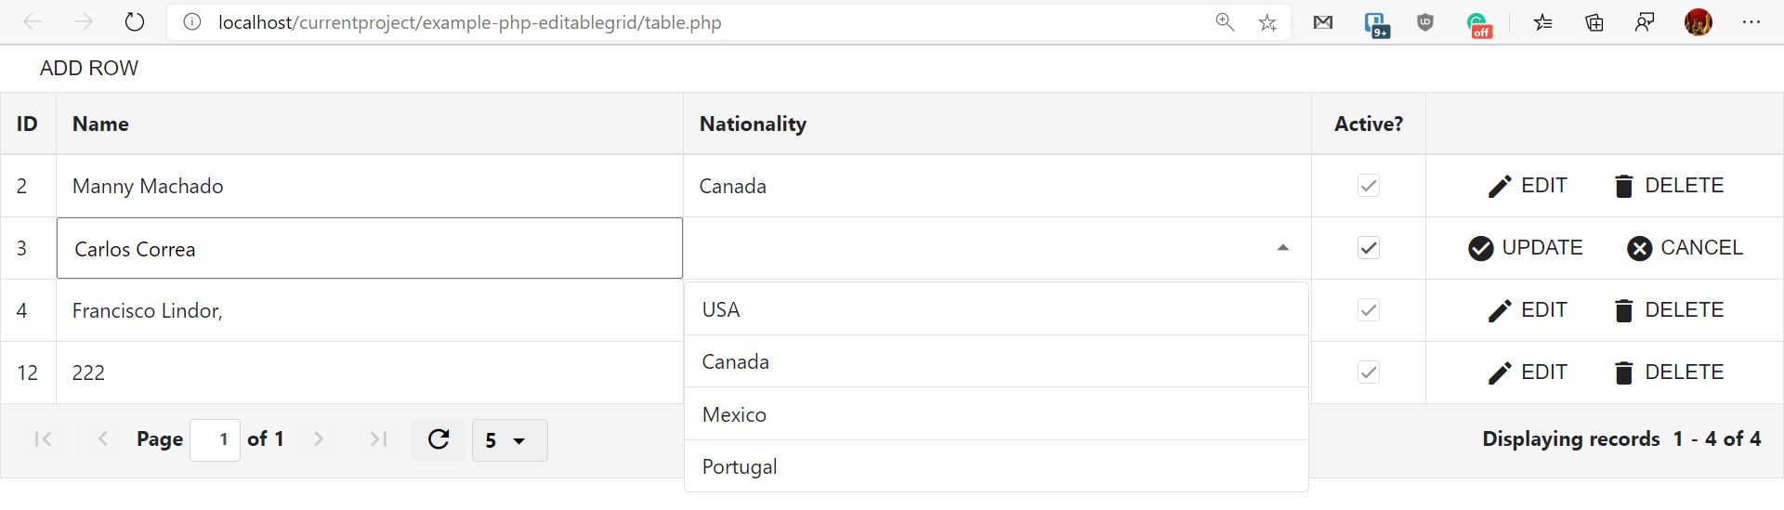Toggle the Active checkbox for Manny Machado
The height and width of the screenshot is (510, 1784).
[1368, 186]
